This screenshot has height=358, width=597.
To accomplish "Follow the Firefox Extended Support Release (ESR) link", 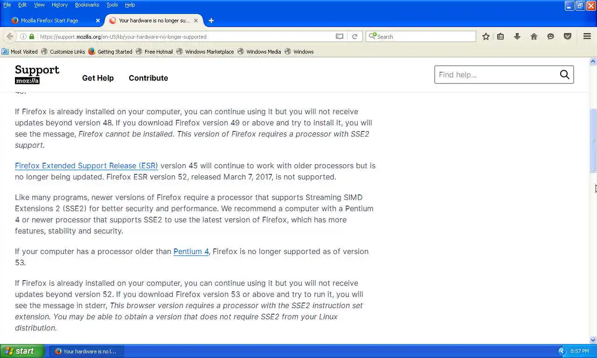I will coord(86,165).
